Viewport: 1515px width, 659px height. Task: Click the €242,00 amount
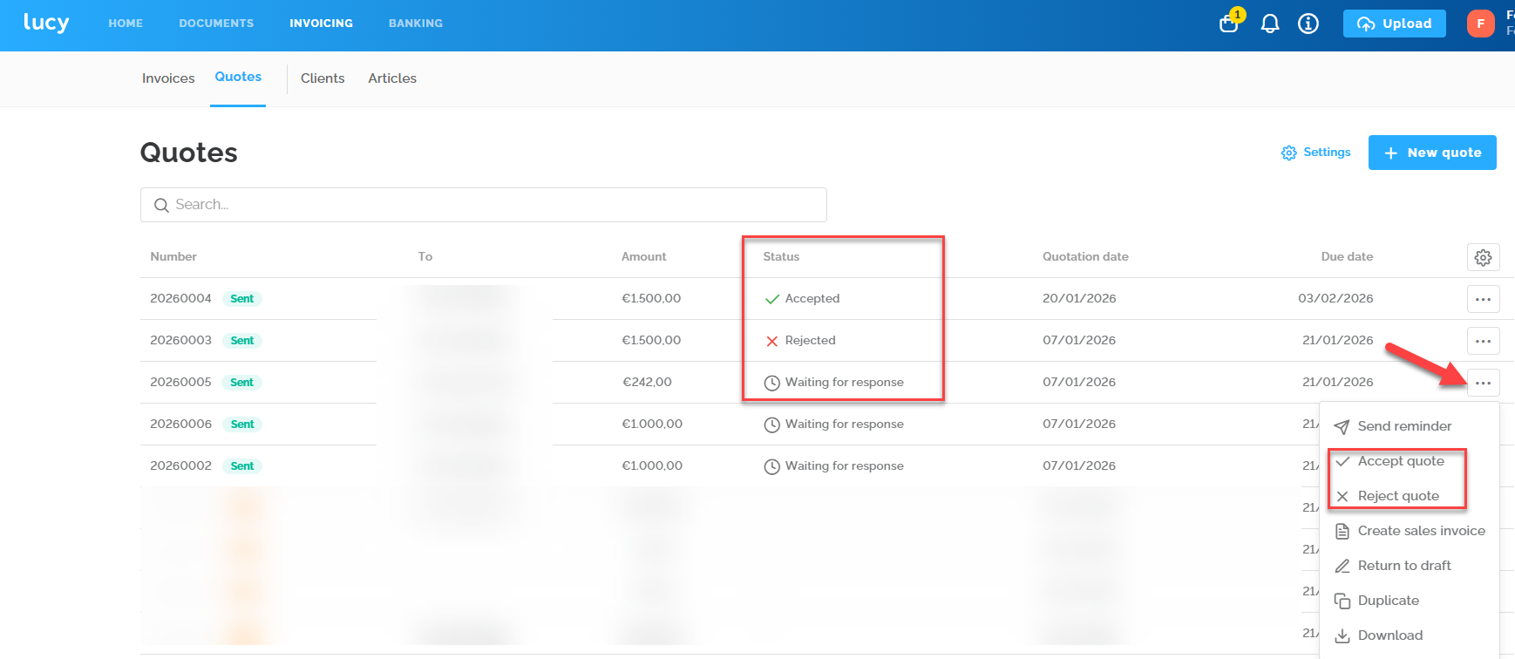coord(647,383)
